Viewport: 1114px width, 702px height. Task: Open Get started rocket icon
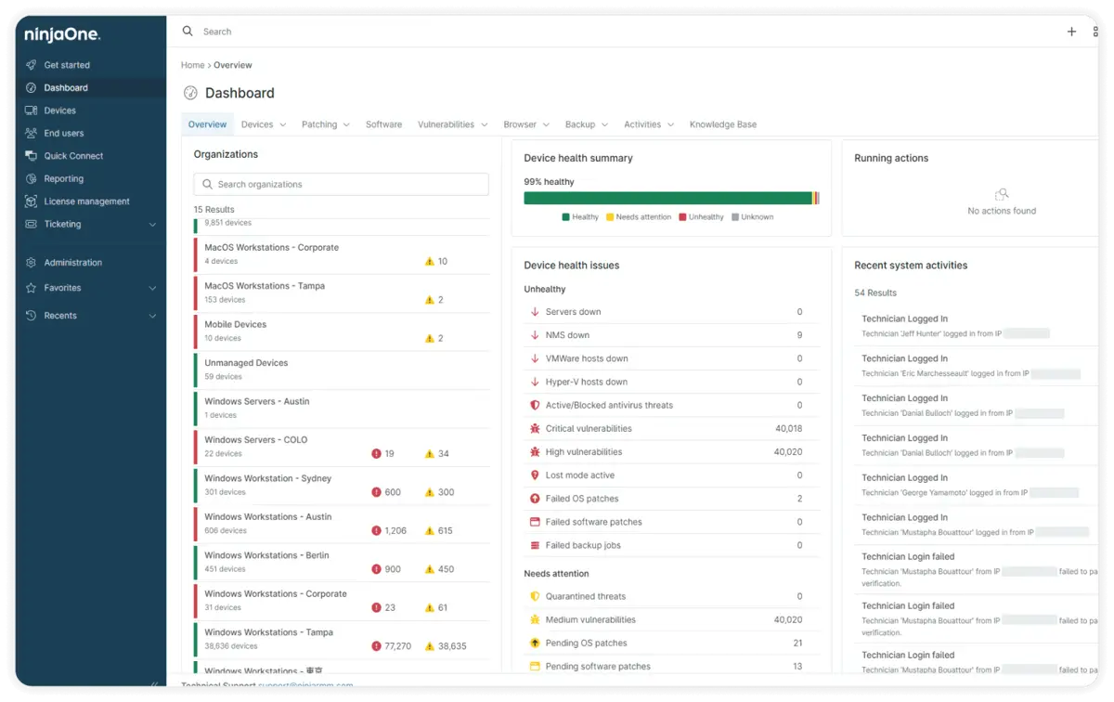(32, 65)
